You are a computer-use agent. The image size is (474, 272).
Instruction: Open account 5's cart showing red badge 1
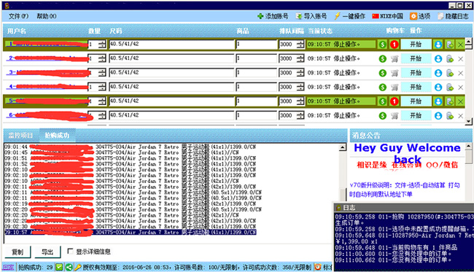click(x=395, y=101)
